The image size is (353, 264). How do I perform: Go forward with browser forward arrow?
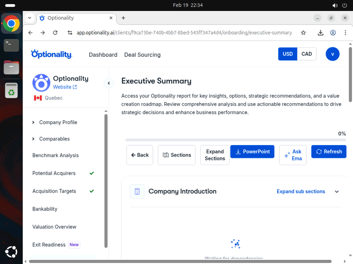coord(43,33)
